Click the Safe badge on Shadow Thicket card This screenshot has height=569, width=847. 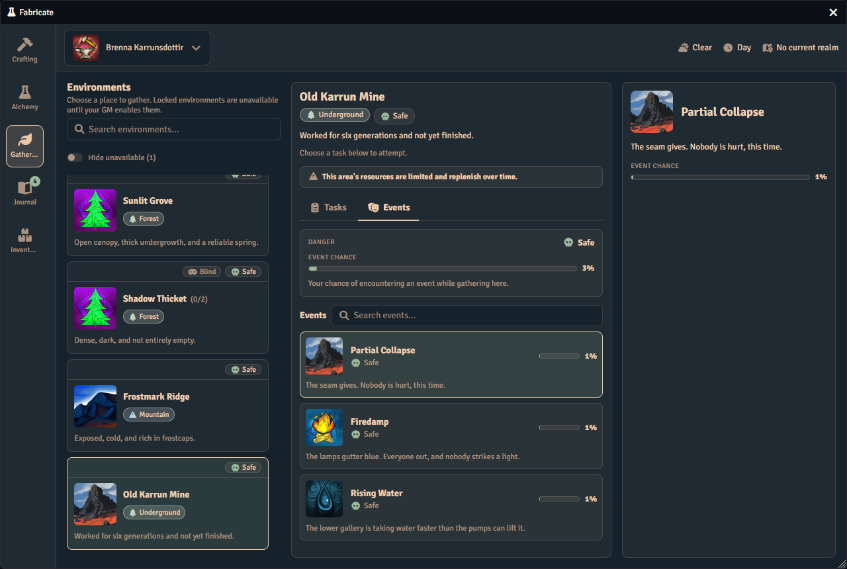(x=243, y=271)
